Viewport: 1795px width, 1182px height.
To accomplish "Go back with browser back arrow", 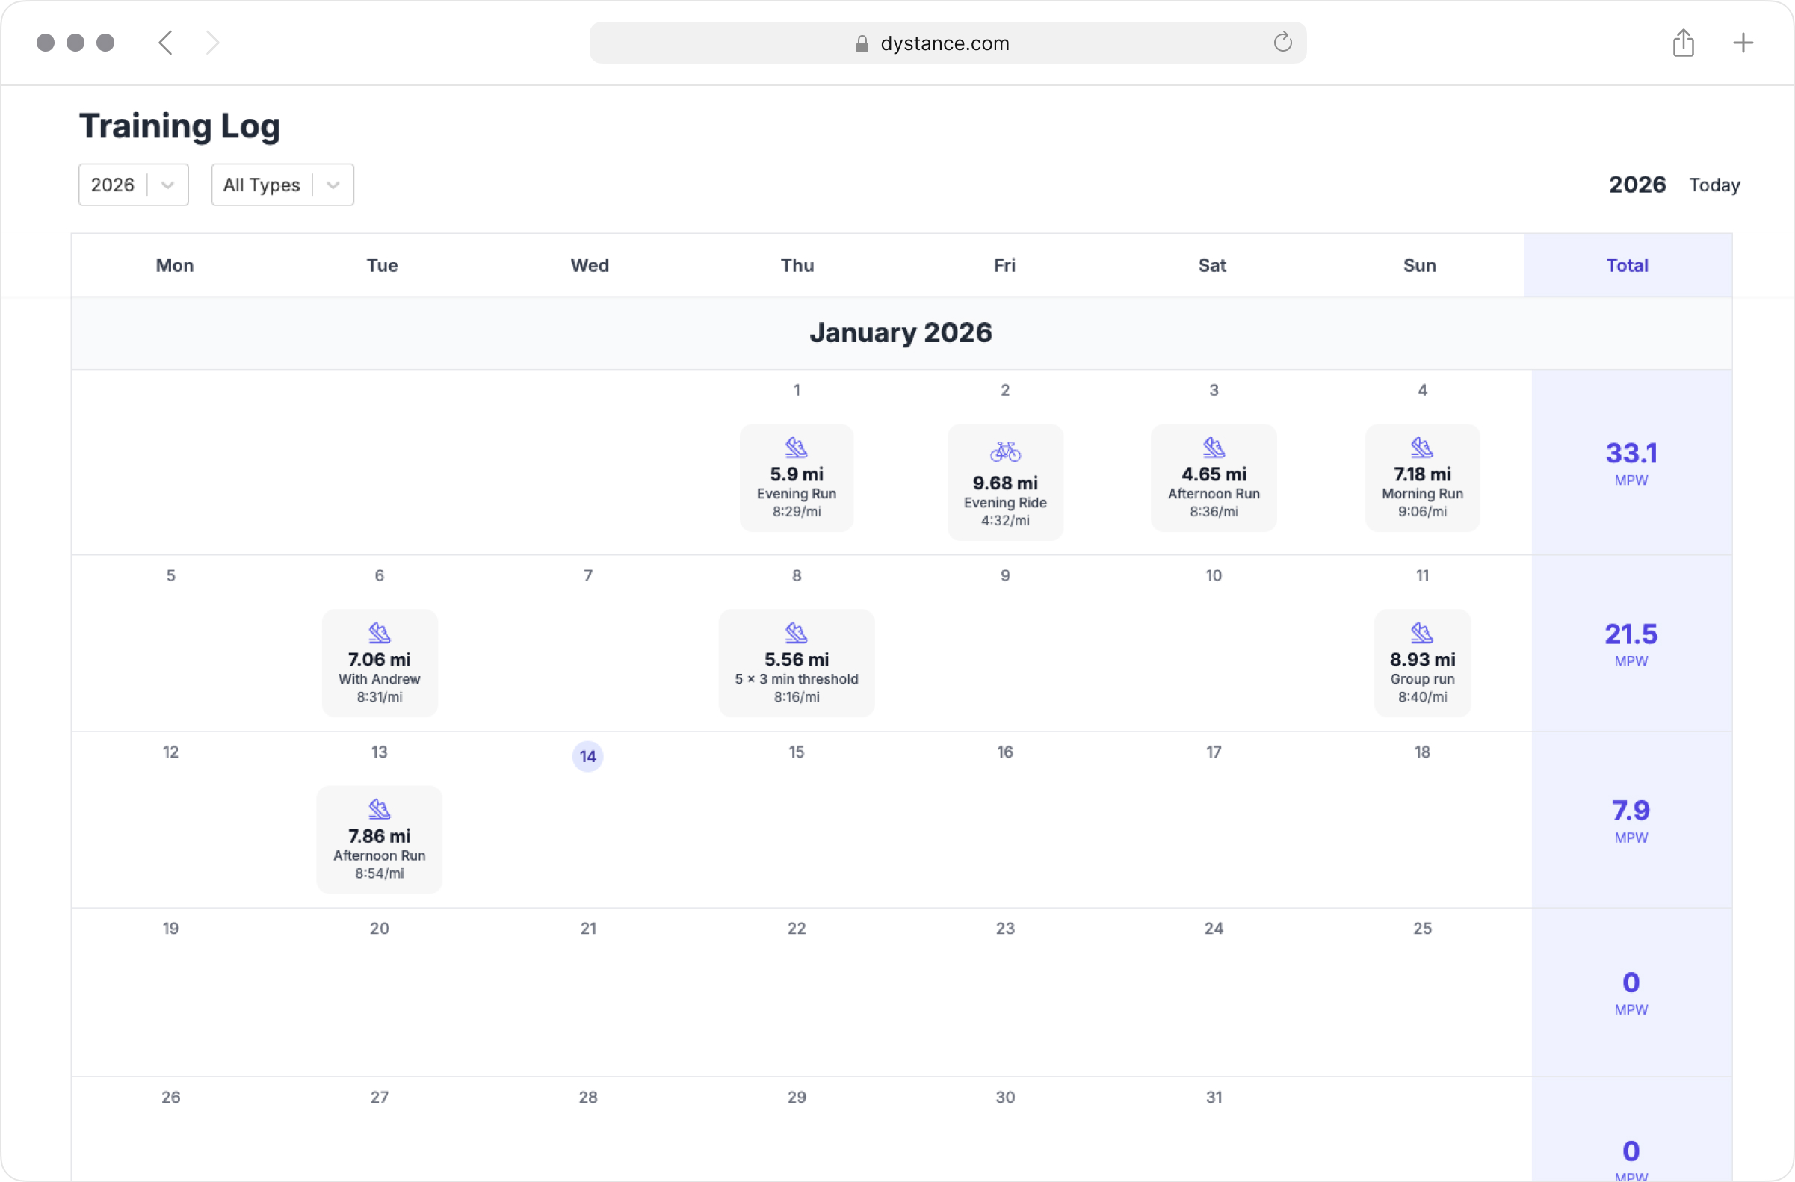I will (166, 43).
